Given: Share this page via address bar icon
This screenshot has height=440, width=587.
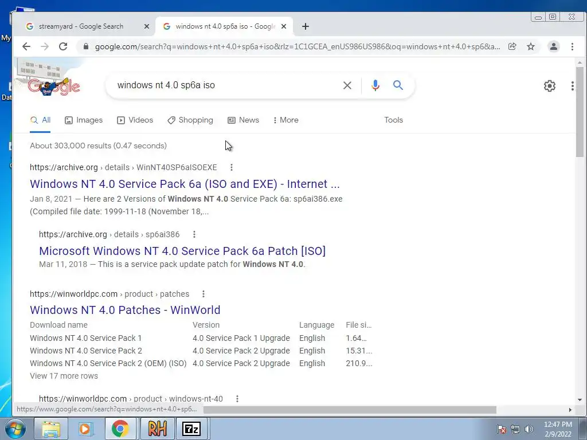Looking at the screenshot, I should point(512,46).
